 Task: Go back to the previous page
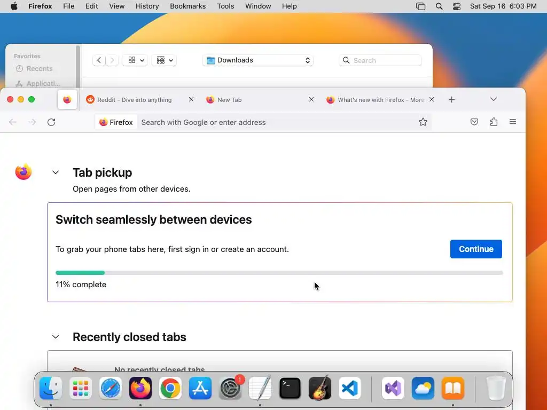pos(13,122)
